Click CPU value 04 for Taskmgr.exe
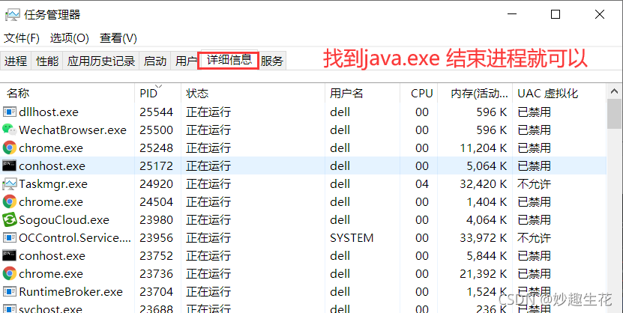Viewport: 623px width, 313px height. [422, 183]
